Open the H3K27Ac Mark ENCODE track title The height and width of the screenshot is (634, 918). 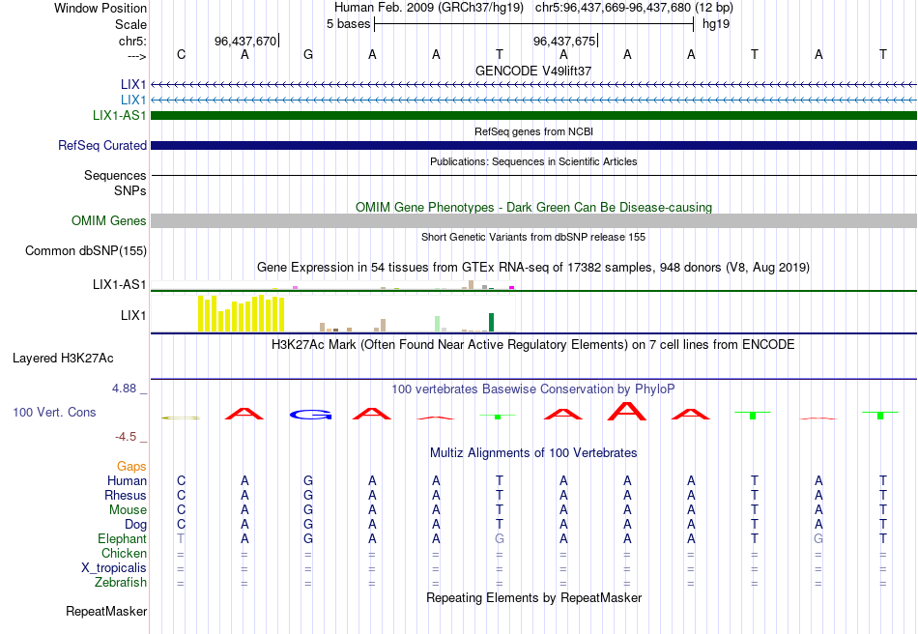533,344
